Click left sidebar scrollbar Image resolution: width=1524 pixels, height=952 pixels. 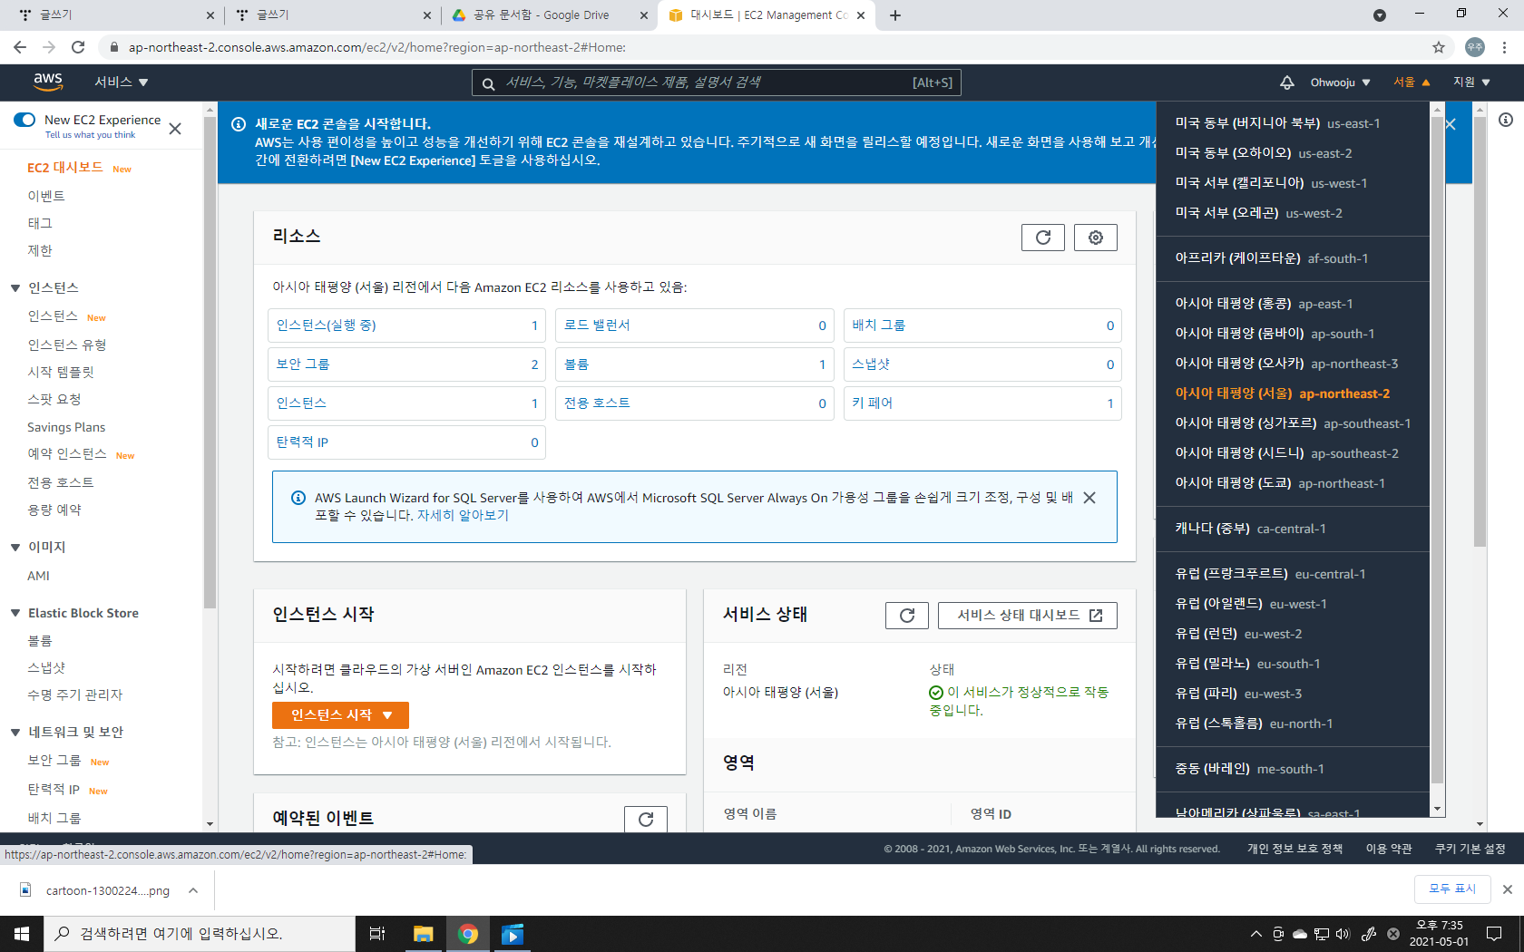pyautogui.click(x=210, y=363)
